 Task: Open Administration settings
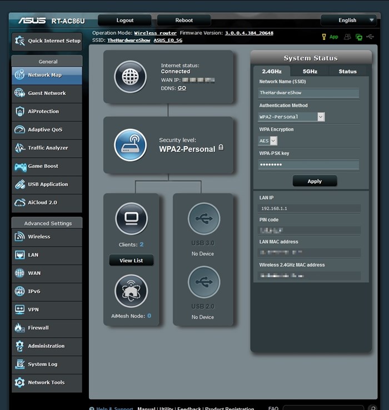coord(47,346)
